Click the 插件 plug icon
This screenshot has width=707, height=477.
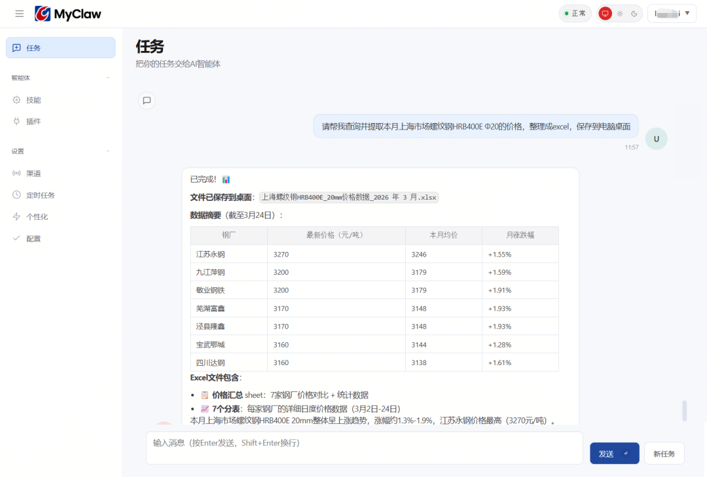point(16,121)
